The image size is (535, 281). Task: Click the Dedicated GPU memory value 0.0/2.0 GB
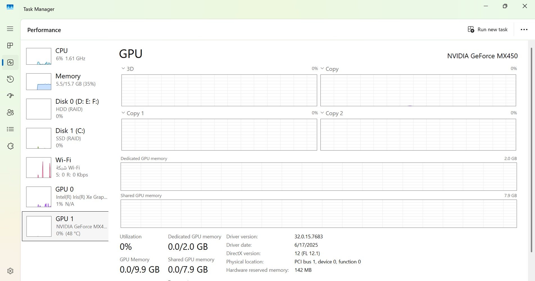(x=188, y=247)
